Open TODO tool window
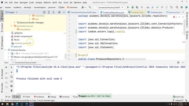189x106 pixels. (27, 97)
